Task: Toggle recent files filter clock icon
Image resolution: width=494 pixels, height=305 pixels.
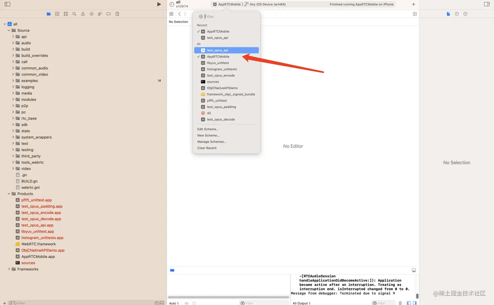Action: [157, 303]
